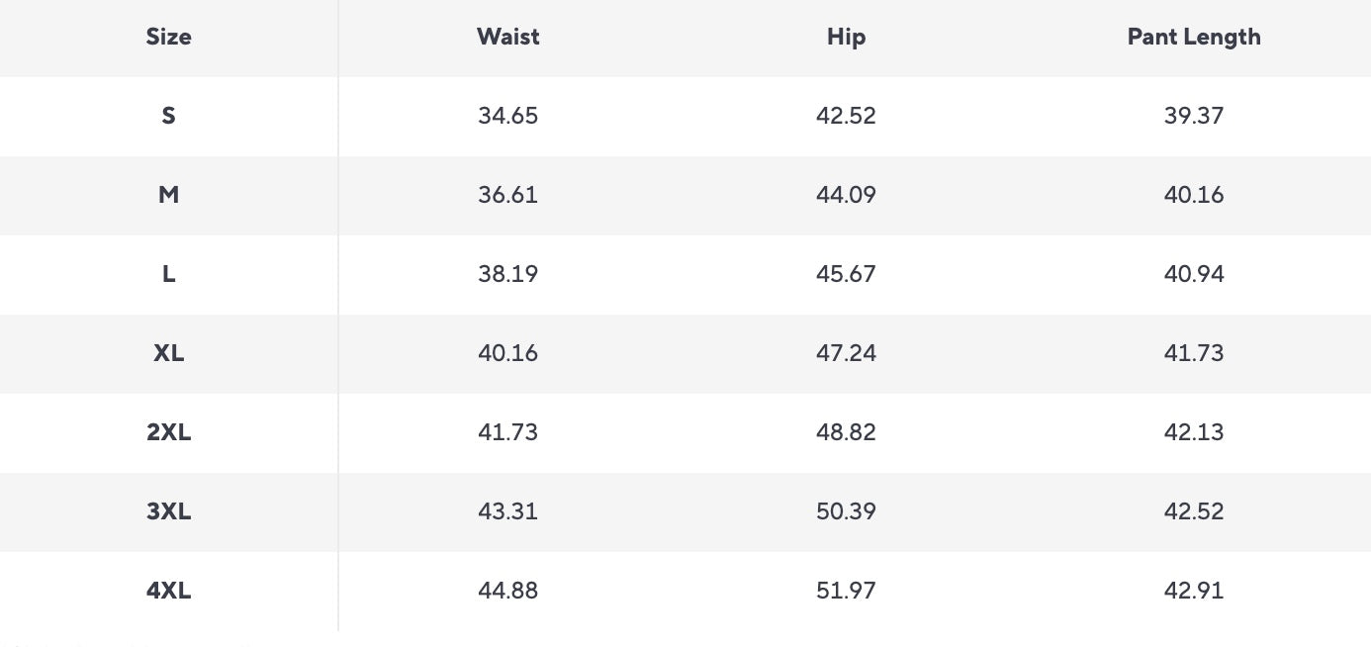Viewport: 1371px width, 647px height.
Task: Click pant length value 39.37 for S
Action: click(x=1194, y=116)
